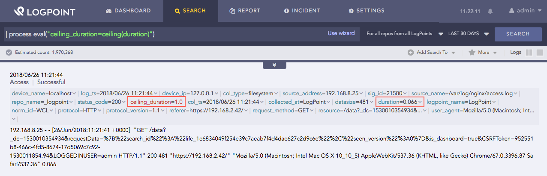Expand the repos and LogPoints selector
547x176 pixels.
(399, 34)
